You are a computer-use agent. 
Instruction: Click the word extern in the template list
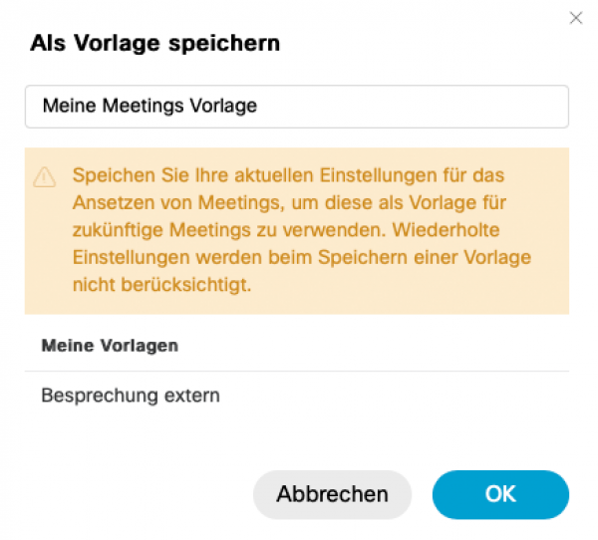coord(191,396)
